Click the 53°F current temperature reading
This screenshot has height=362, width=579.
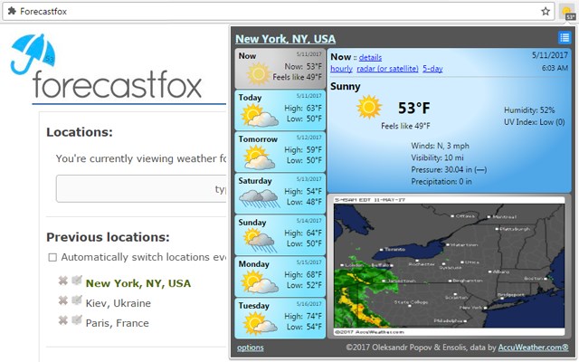click(413, 109)
